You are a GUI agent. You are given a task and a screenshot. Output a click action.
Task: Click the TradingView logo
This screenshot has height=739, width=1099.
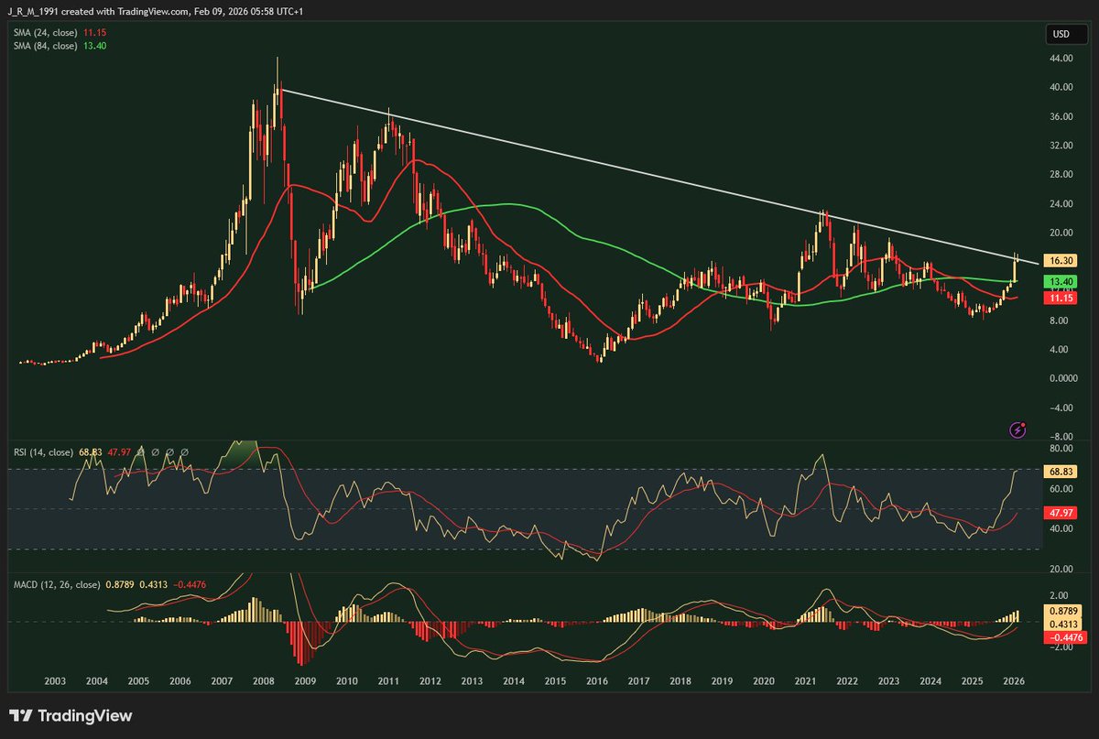click(69, 713)
